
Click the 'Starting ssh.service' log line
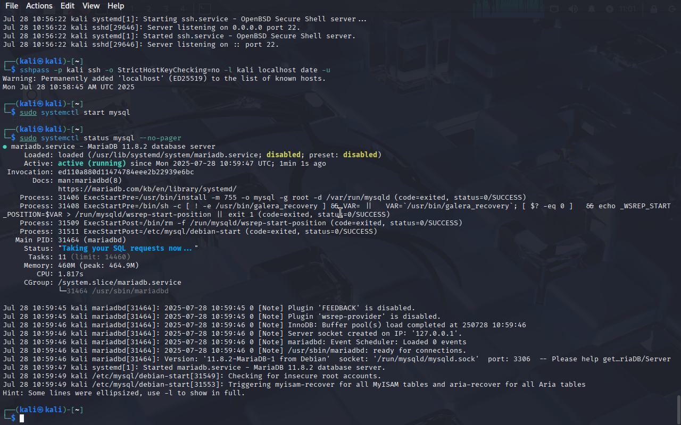185,19
